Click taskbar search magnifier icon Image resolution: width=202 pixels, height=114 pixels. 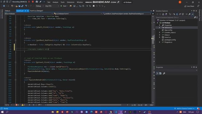coord(7,112)
